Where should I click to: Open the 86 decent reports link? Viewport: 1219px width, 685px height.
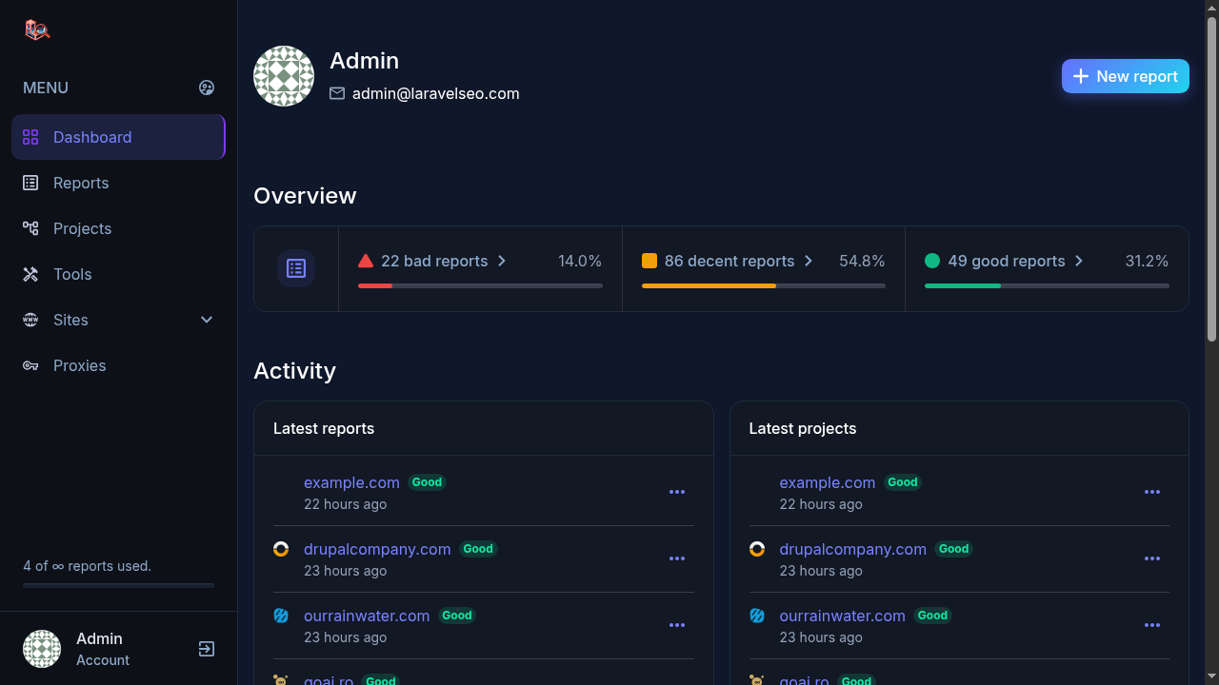729,261
